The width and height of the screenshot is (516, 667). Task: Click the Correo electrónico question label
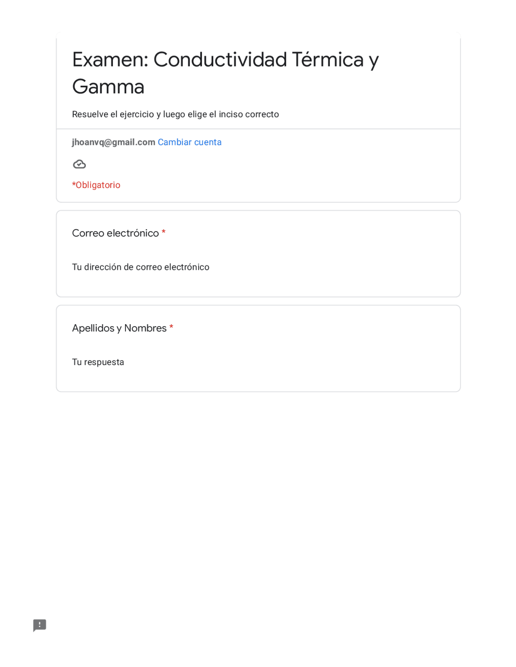tap(115, 233)
